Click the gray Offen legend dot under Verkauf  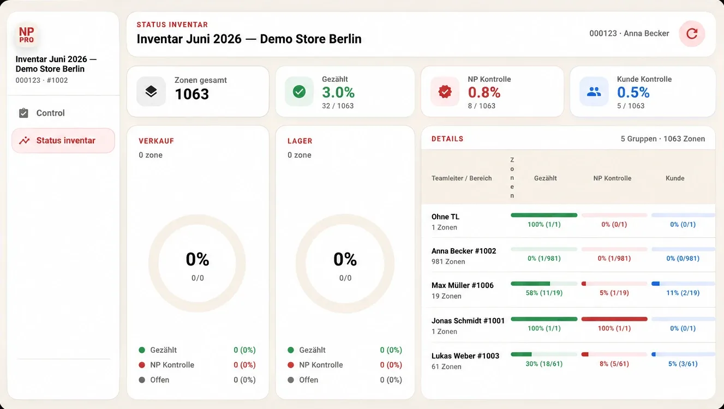[142, 380]
